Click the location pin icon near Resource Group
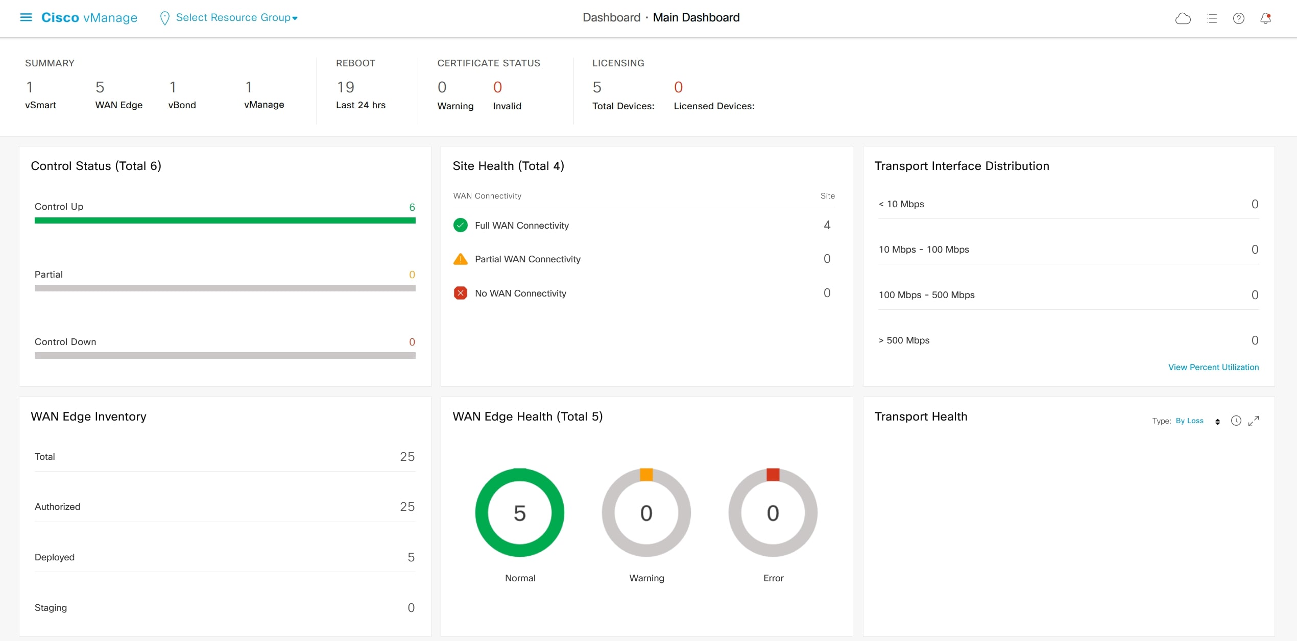1297x641 pixels. pos(164,18)
